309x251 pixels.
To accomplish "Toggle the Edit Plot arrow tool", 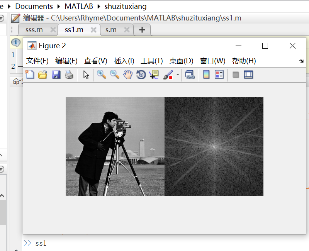I will click(85, 75).
